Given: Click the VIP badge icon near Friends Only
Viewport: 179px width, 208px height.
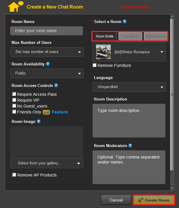Looking at the screenshot, I should [46, 112].
